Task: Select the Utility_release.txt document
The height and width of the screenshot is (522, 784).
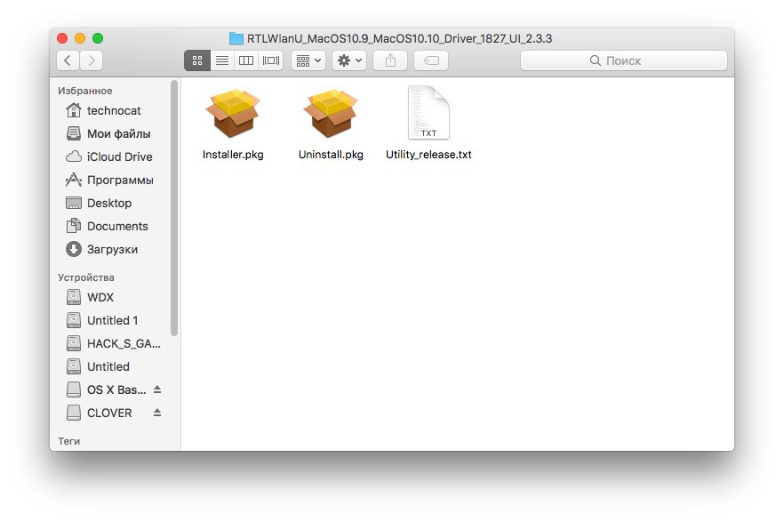Action: pos(428,124)
